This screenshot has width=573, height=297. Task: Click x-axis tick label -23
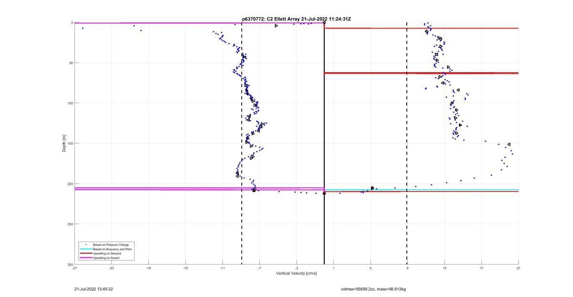pos(111,268)
